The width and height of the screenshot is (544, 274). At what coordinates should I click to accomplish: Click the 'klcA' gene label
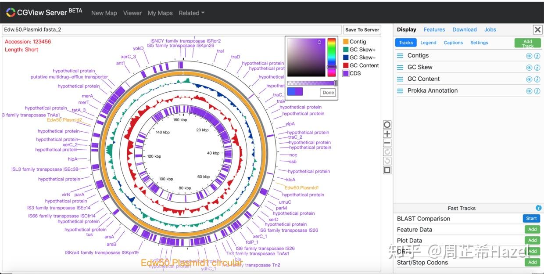click(x=290, y=179)
